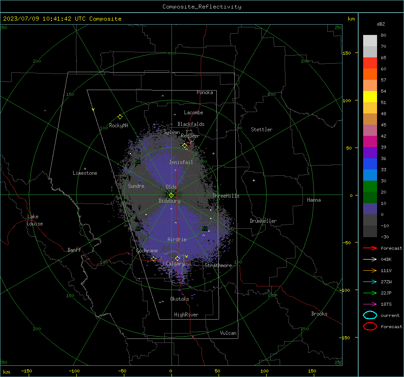Click the cyan current ellipse legend icon
The image size is (404, 377).
[x=370, y=315]
